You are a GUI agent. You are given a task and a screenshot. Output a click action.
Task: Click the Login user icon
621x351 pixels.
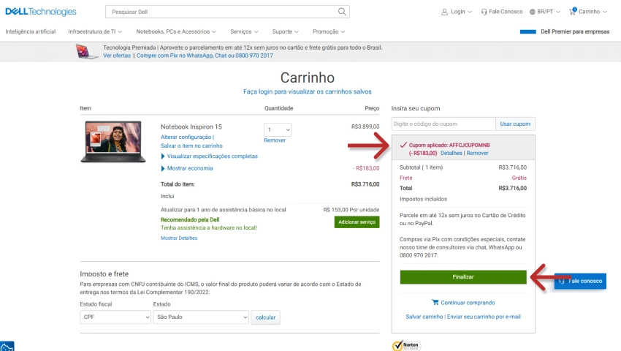click(444, 12)
